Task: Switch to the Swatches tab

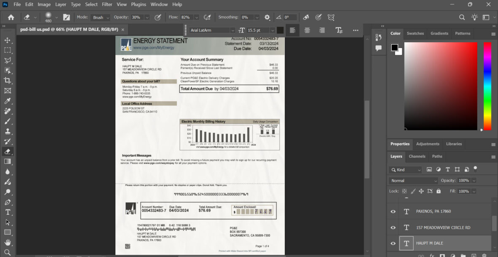Action: tap(415, 33)
